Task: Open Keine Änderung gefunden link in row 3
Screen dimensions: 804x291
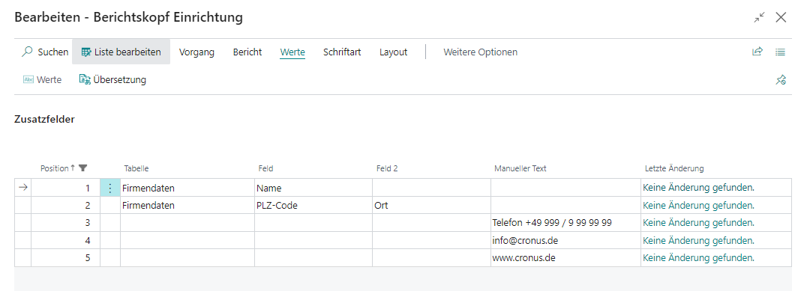Action: pyautogui.click(x=698, y=222)
